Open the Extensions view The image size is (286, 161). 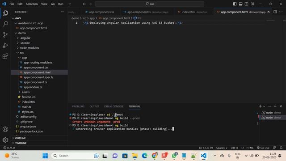pyautogui.click(x=5, y=56)
